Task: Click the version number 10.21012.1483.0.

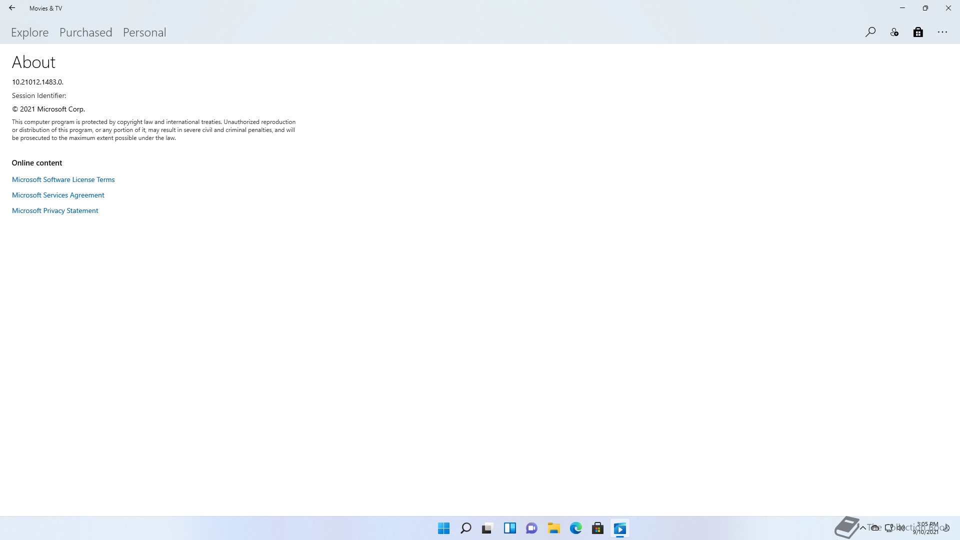Action: point(37,82)
